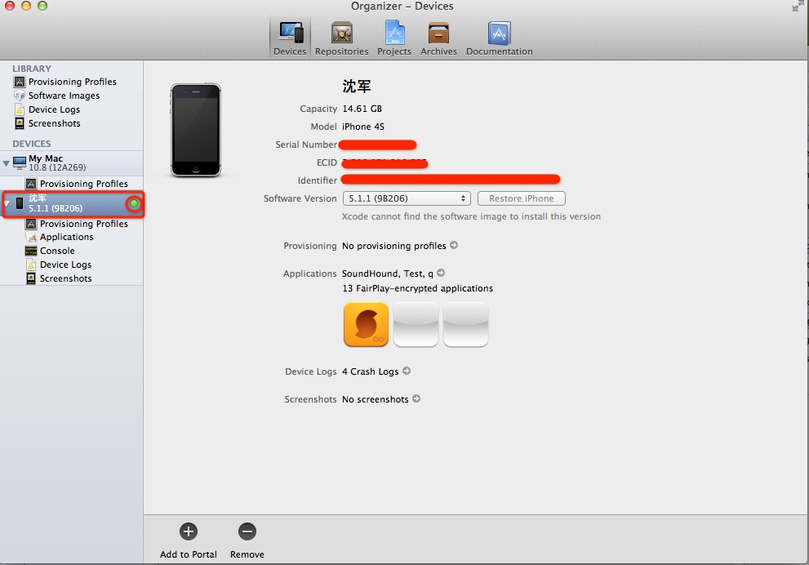Click the iPhone device image

pos(196,130)
